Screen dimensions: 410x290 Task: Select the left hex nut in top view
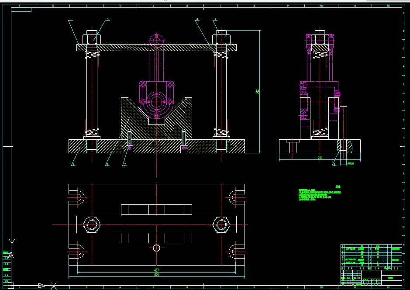tap(92, 224)
